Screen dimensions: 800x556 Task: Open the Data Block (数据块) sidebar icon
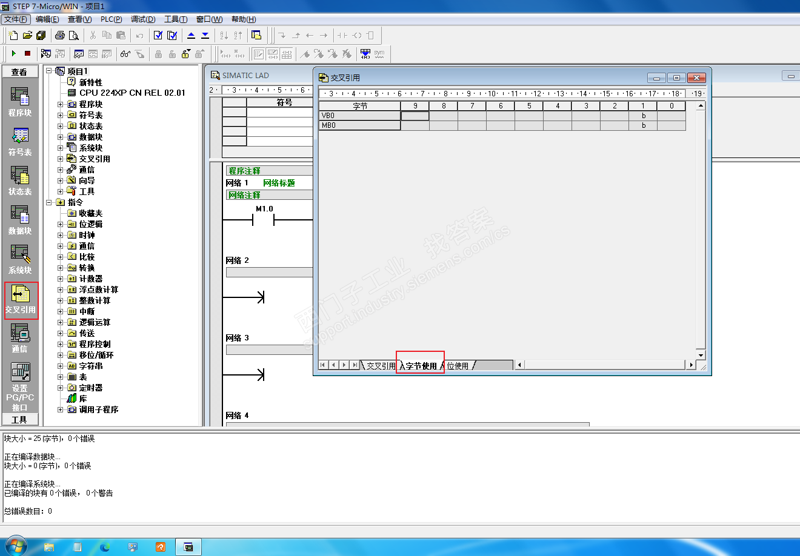pos(20,219)
